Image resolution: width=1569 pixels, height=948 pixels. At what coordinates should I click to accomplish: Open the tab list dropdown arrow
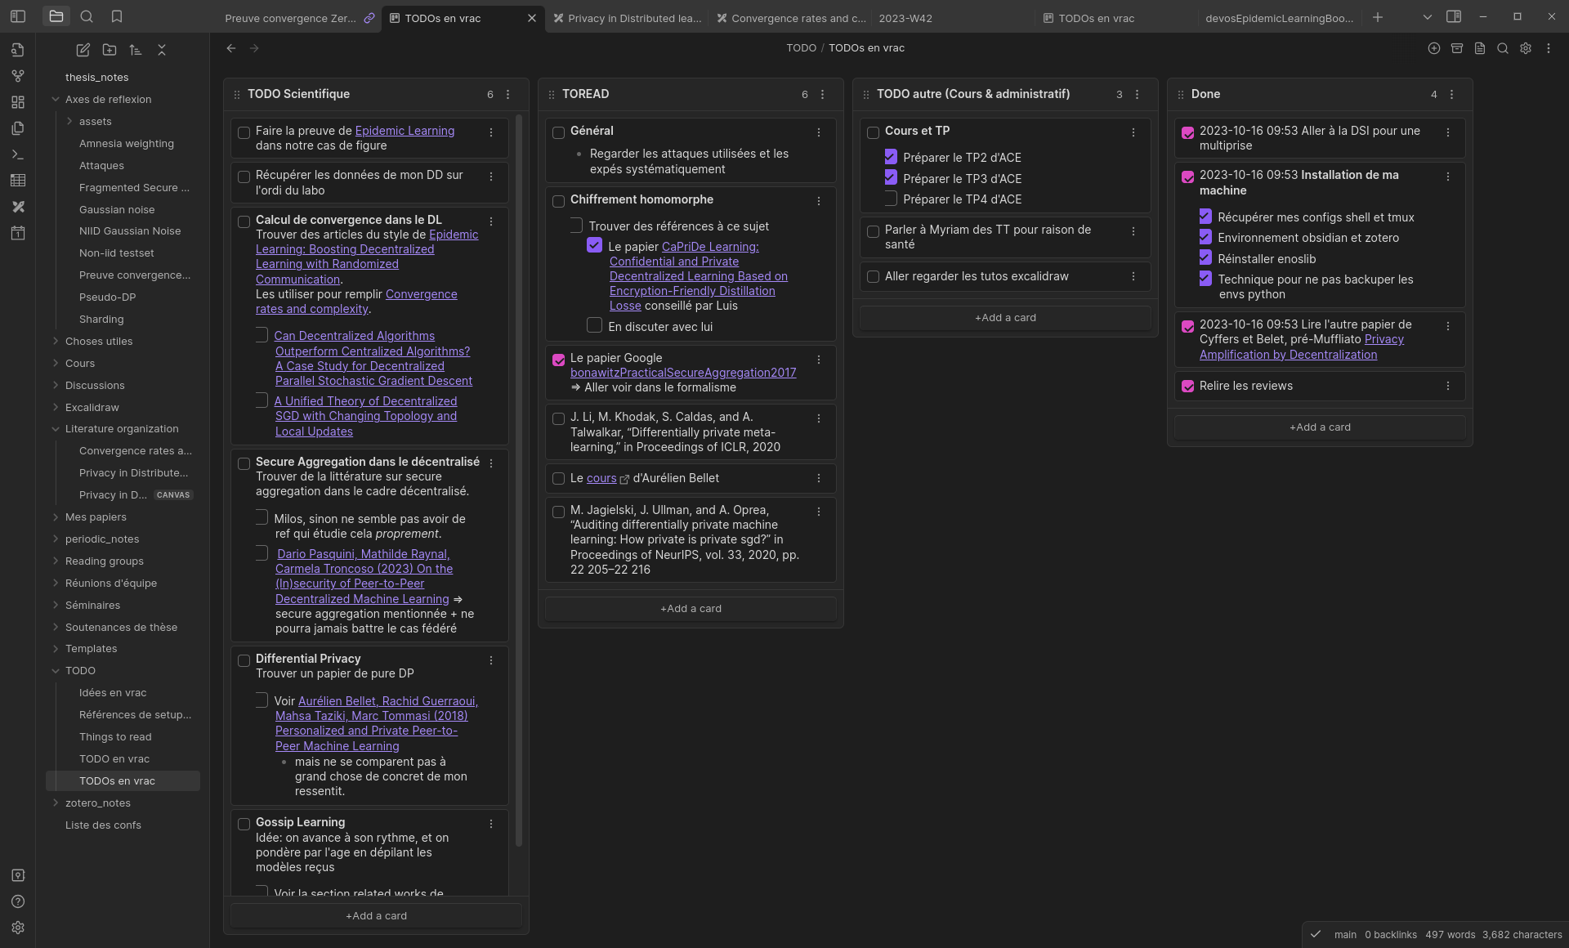(x=1427, y=17)
